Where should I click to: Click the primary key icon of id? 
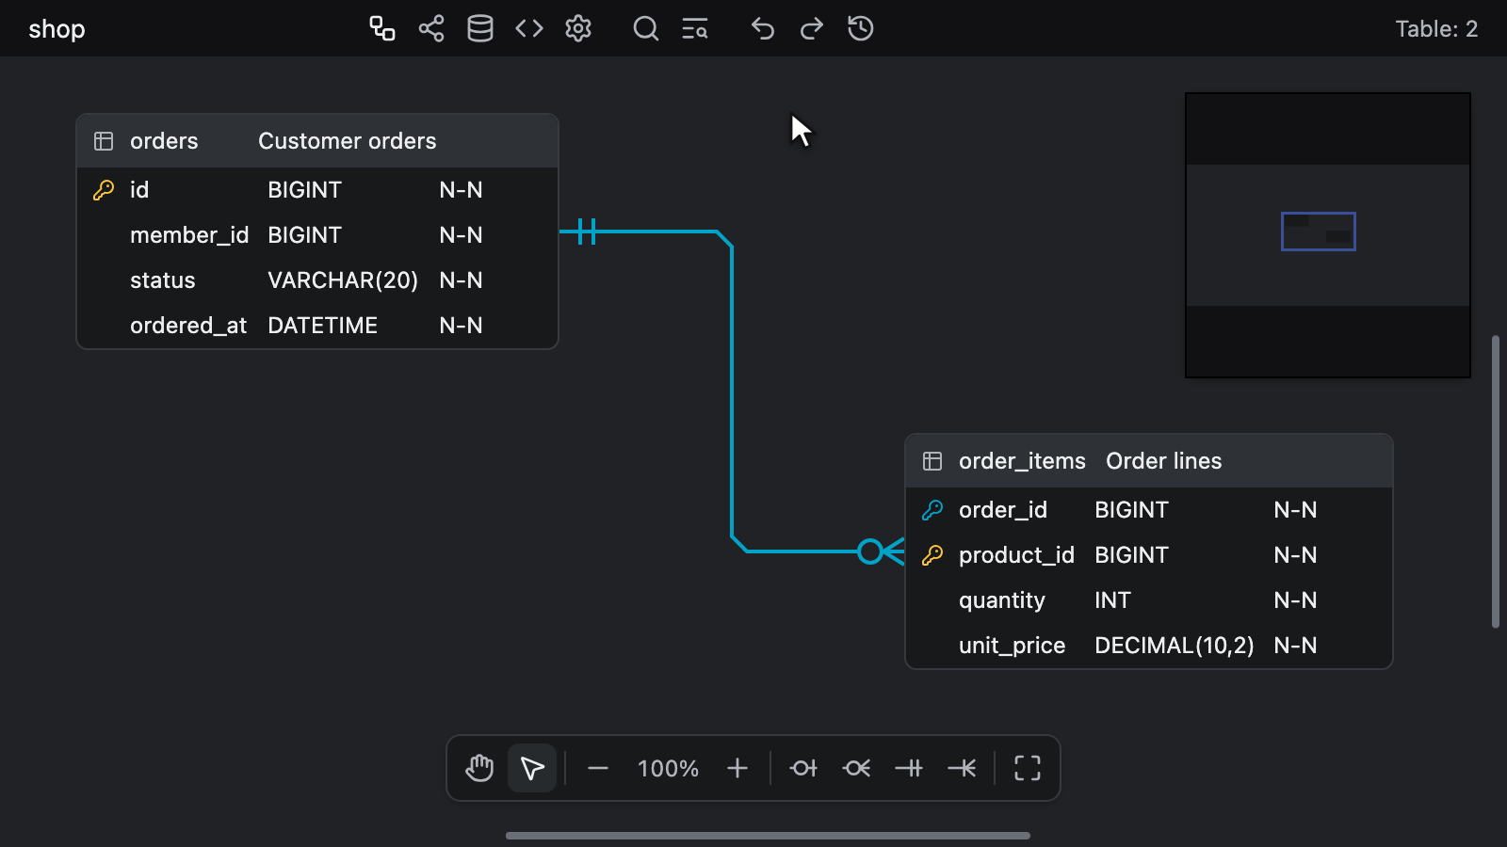(104, 190)
